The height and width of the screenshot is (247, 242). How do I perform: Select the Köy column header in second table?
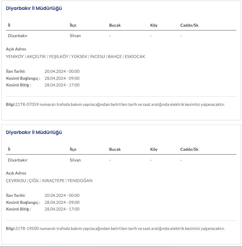click(x=154, y=149)
